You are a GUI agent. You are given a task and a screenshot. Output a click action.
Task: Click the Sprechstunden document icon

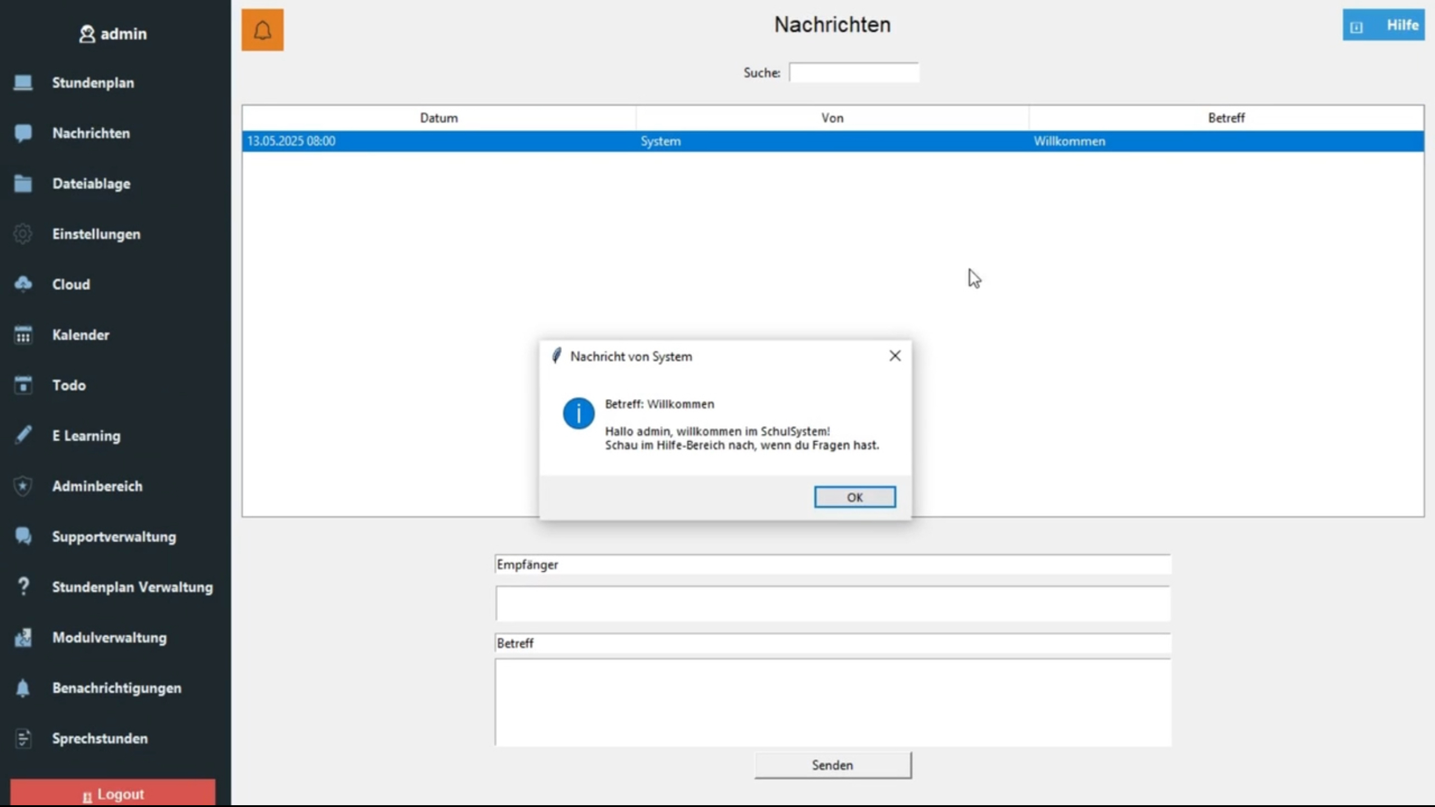[23, 738]
